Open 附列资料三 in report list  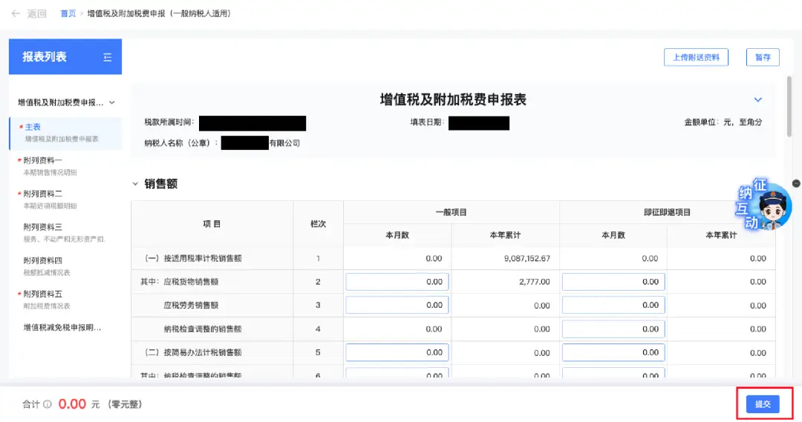pyautogui.click(x=65, y=233)
